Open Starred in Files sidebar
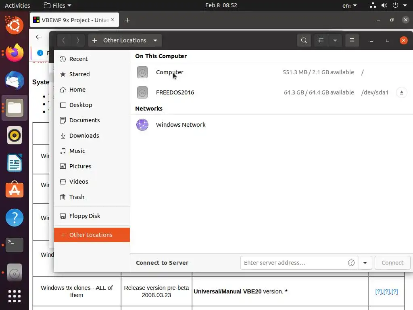 [92, 74]
